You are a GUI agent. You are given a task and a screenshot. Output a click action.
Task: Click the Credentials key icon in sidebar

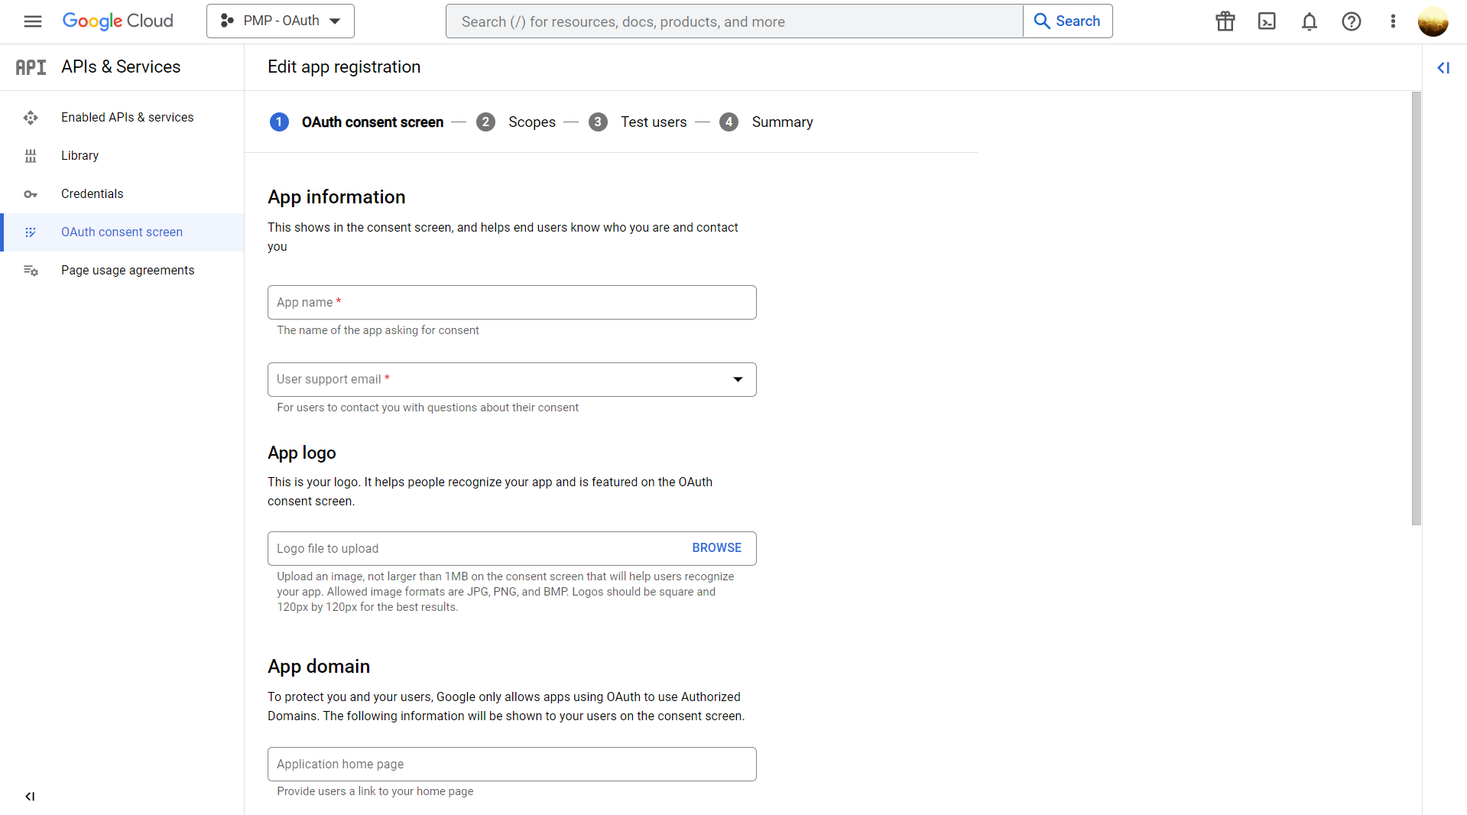[31, 193]
